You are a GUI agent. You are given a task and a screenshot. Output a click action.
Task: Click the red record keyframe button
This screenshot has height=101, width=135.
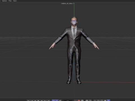pos(79,100)
